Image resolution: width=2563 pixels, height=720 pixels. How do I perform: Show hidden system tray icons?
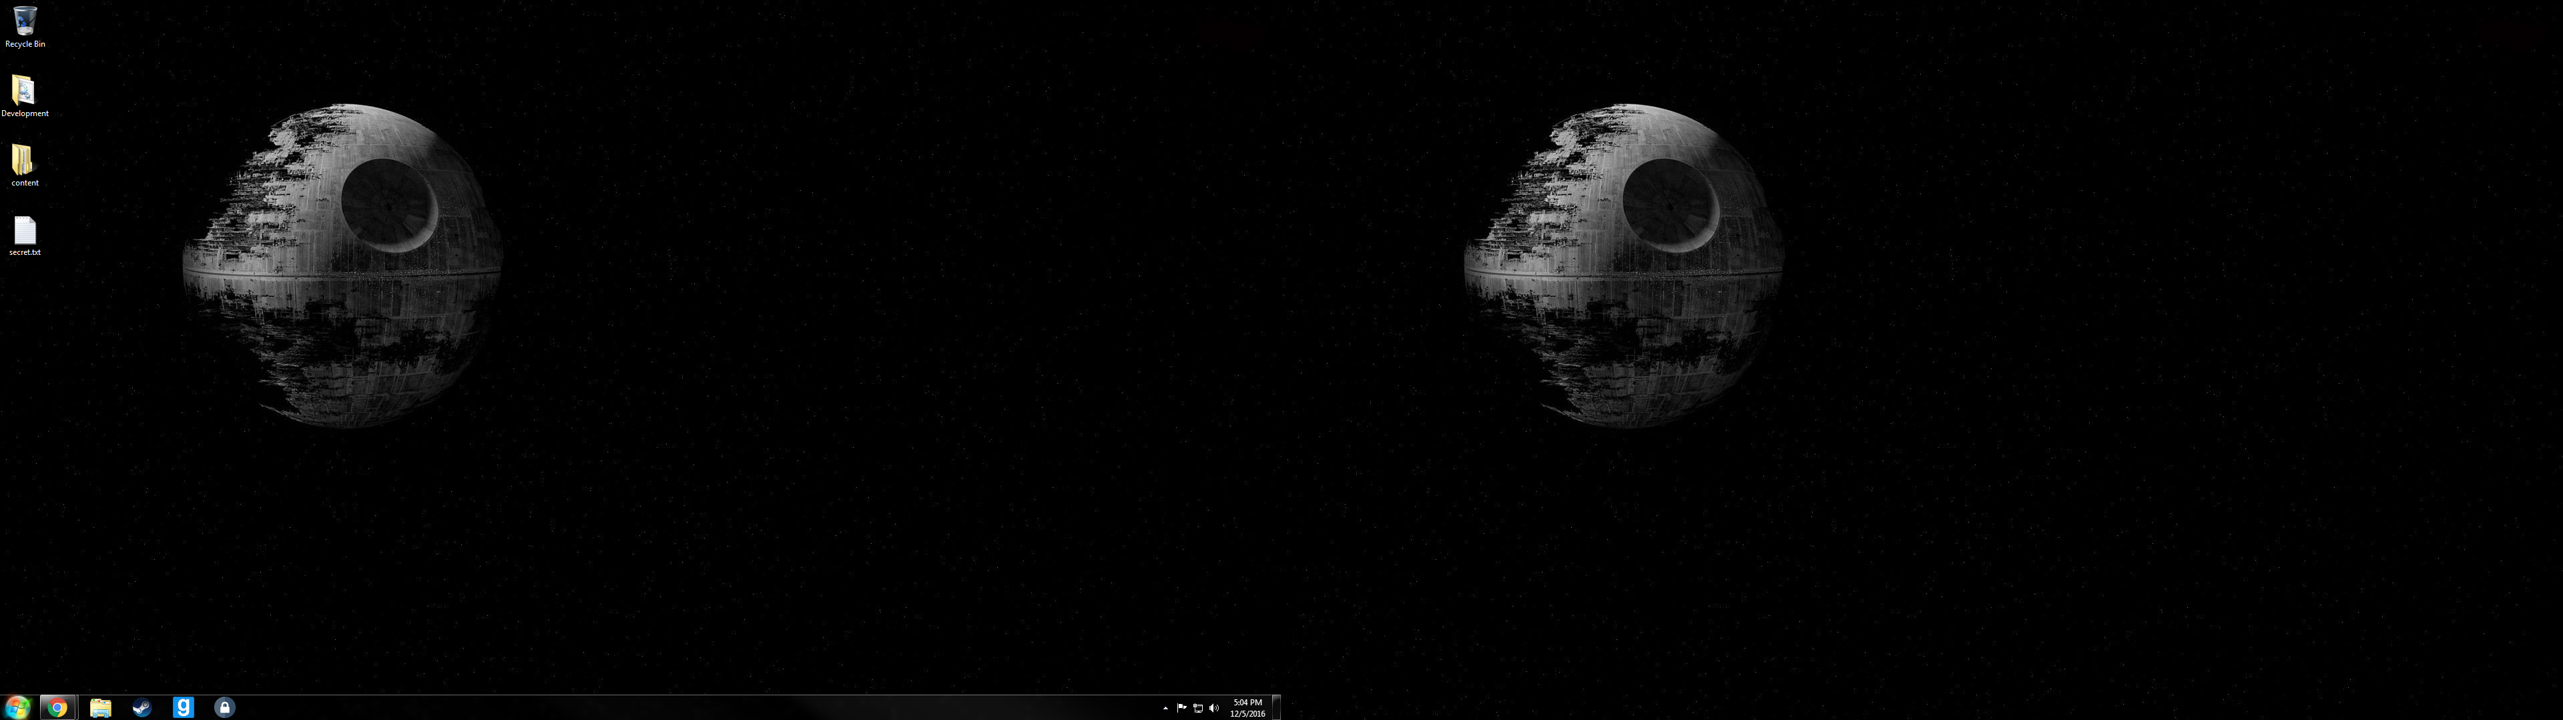tap(1165, 708)
